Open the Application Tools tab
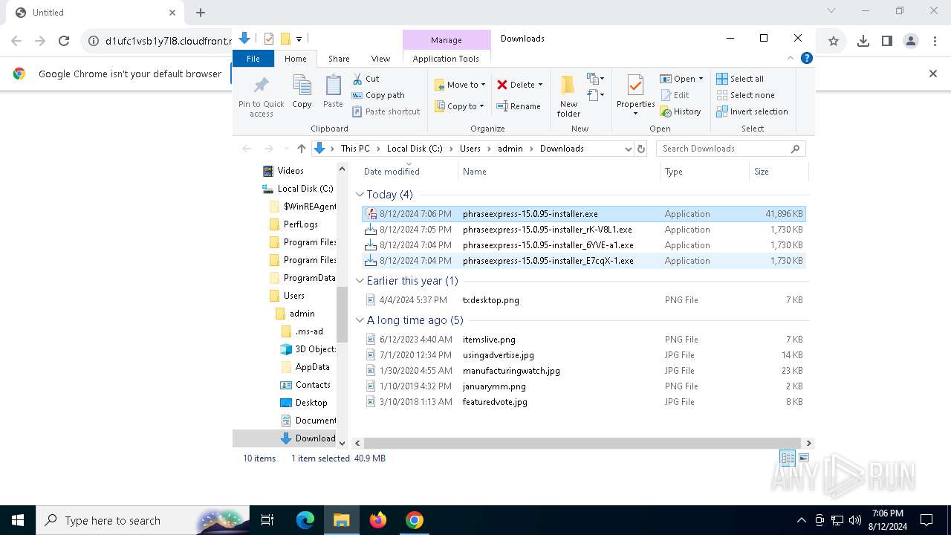 tap(446, 59)
